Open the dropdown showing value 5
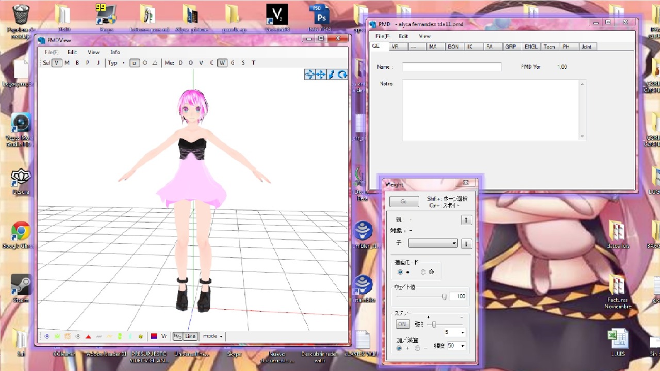This screenshot has height=371, width=660. (x=455, y=332)
